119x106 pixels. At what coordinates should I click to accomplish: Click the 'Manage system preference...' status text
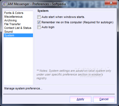click(23, 88)
